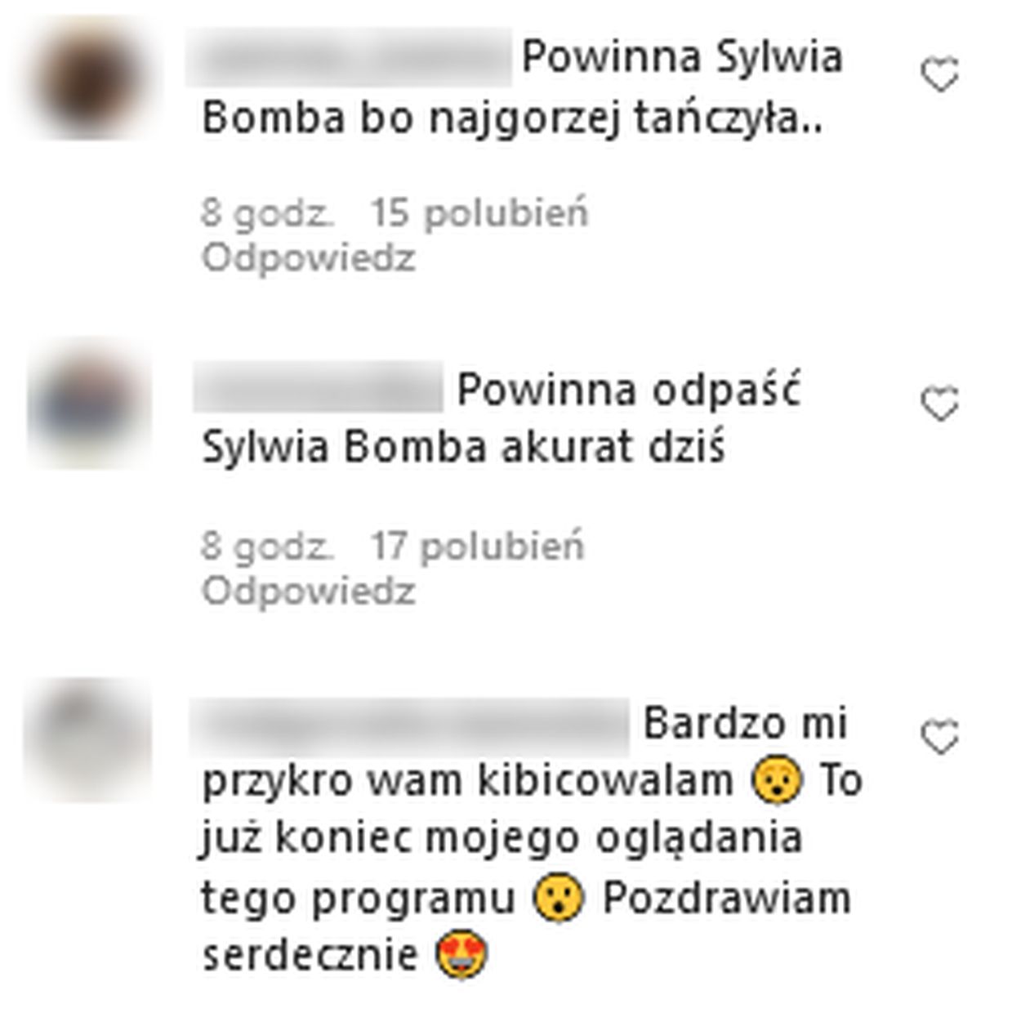Image resolution: width=1021 pixels, height=1013 pixels.
Task: Open blurred username before 'Powinna odpaść'
Action: [319, 387]
